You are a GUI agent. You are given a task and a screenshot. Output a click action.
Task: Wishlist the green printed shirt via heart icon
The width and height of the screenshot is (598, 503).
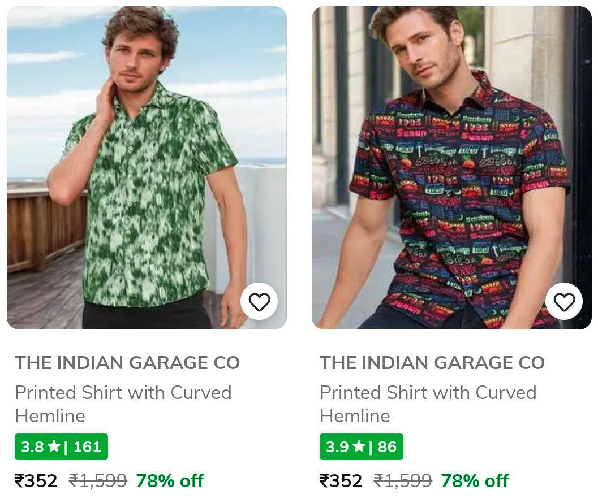coord(259,302)
